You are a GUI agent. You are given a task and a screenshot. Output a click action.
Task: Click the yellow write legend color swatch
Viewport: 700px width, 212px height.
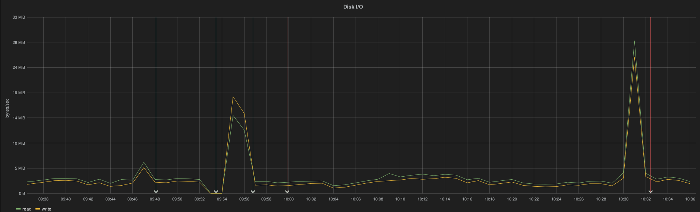(x=38, y=209)
